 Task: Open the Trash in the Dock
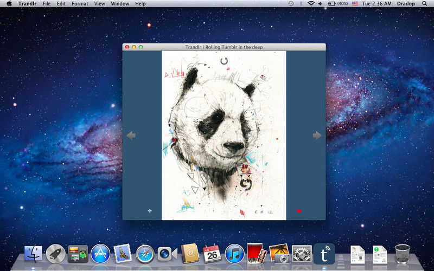pos(403,254)
